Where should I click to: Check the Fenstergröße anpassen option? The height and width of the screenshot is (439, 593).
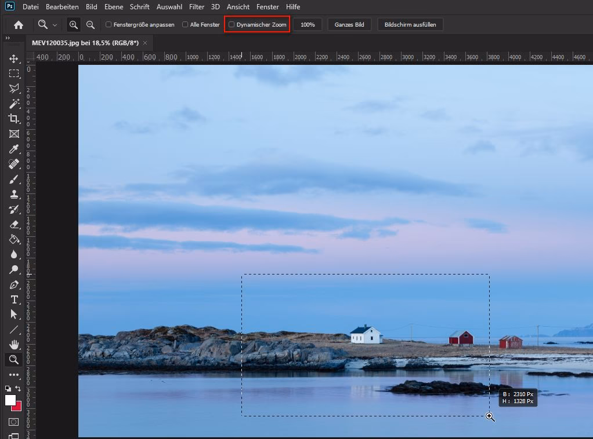(109, 25)
